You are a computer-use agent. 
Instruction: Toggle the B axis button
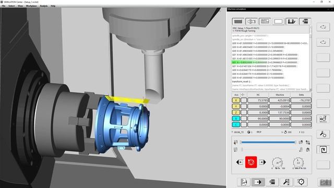(x=236, y=119)
